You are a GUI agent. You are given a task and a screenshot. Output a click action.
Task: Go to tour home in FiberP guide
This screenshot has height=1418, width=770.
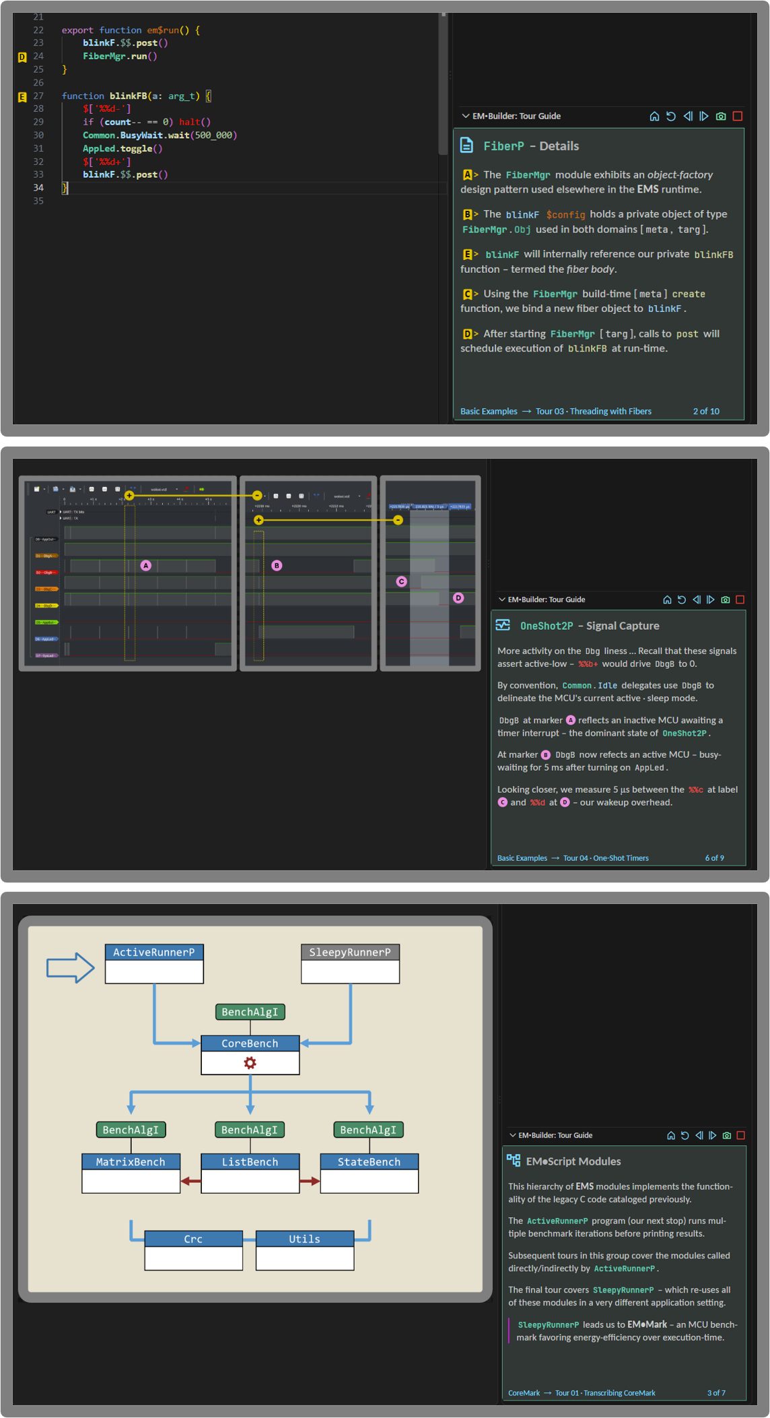[654, 117]
